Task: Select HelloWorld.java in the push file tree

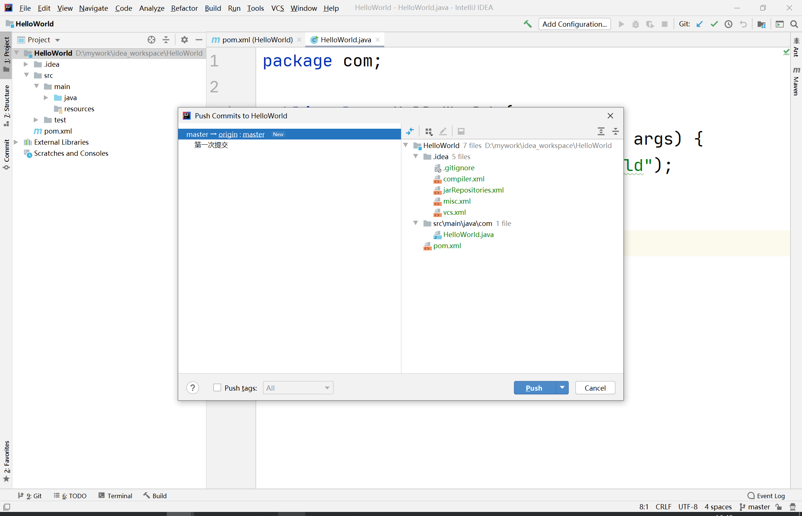Action: 468,234
